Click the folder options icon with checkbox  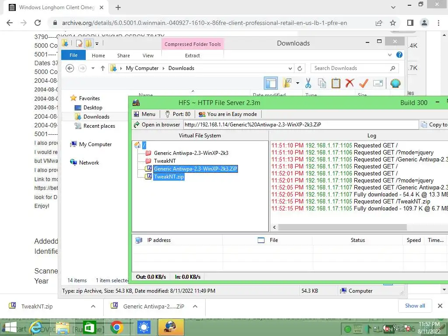[x=287, y=83]
